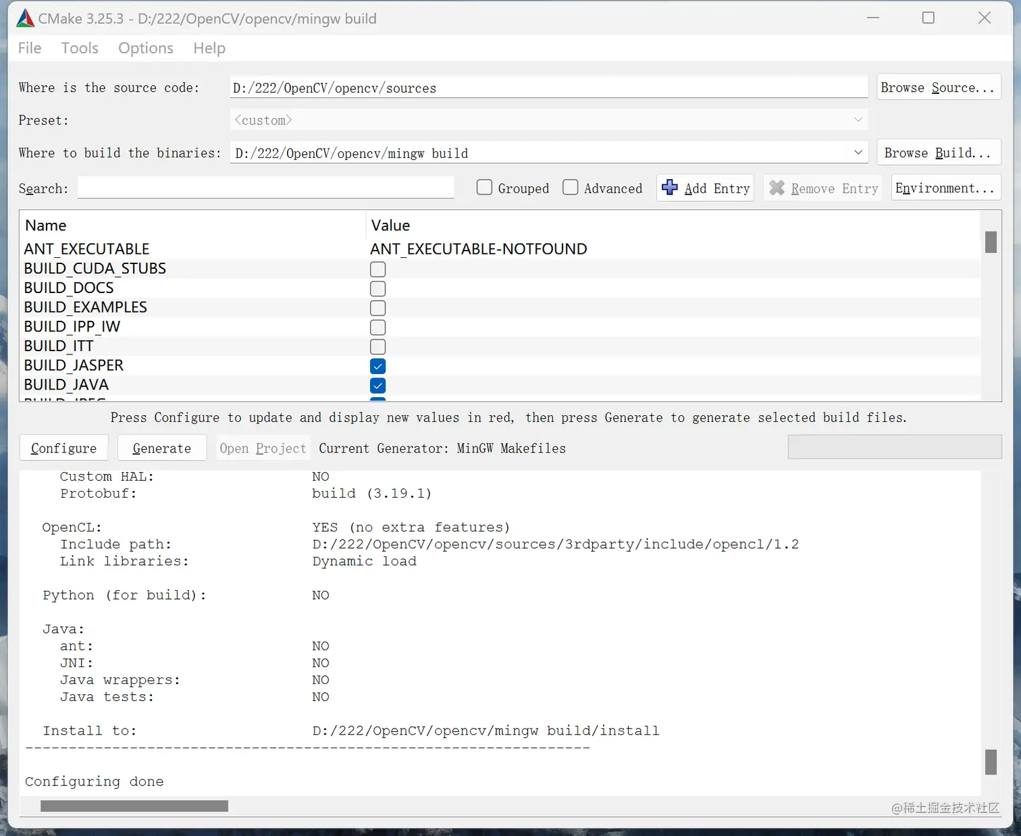Open the Environment variables dialog
Image resolution: width=1021 pixels, height=836 pixels.
[x=945, y=187]
